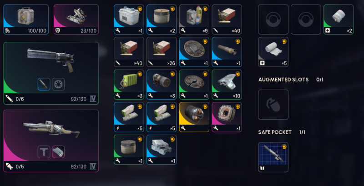Select the pink-bordered launcher weapon slot
364x186 pixels.
pos(51,141)
